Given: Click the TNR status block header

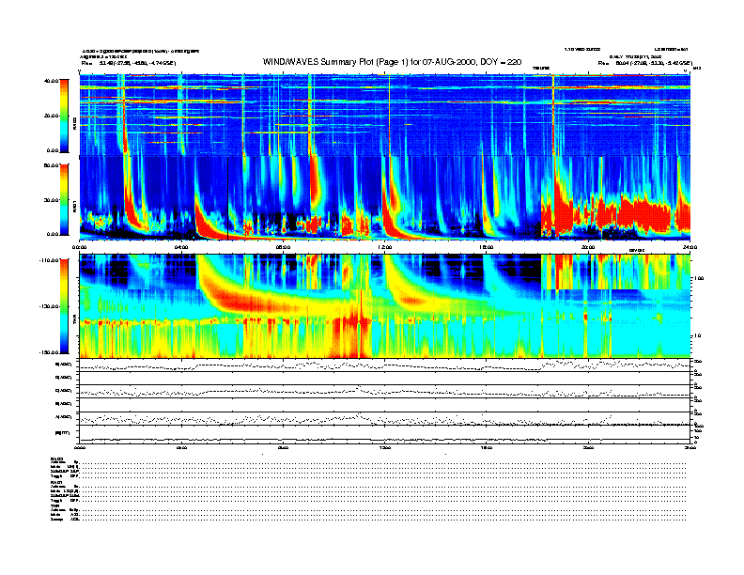Looking at the screenshot, I should point(54,505).
